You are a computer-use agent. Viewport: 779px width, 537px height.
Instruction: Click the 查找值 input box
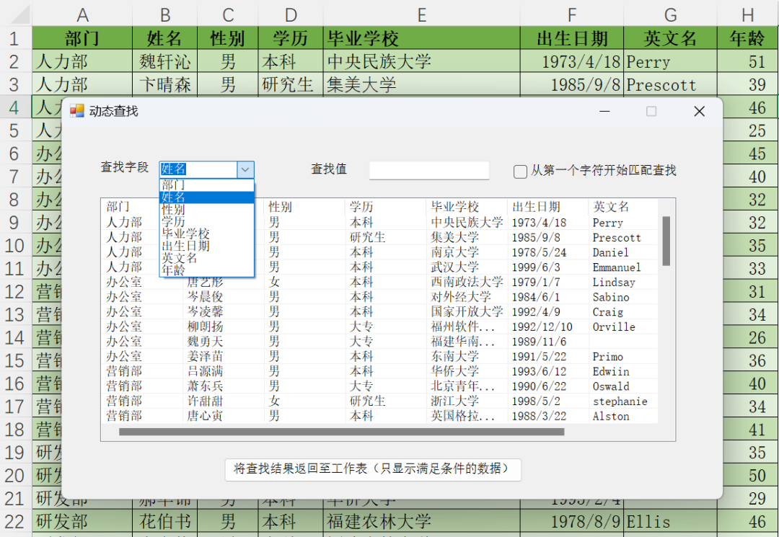coord(429,170)
